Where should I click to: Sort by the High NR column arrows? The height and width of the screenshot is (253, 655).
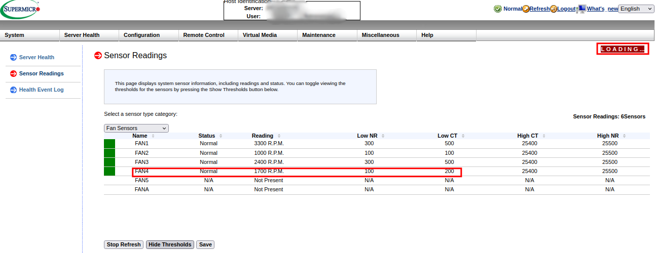(624, 136)
